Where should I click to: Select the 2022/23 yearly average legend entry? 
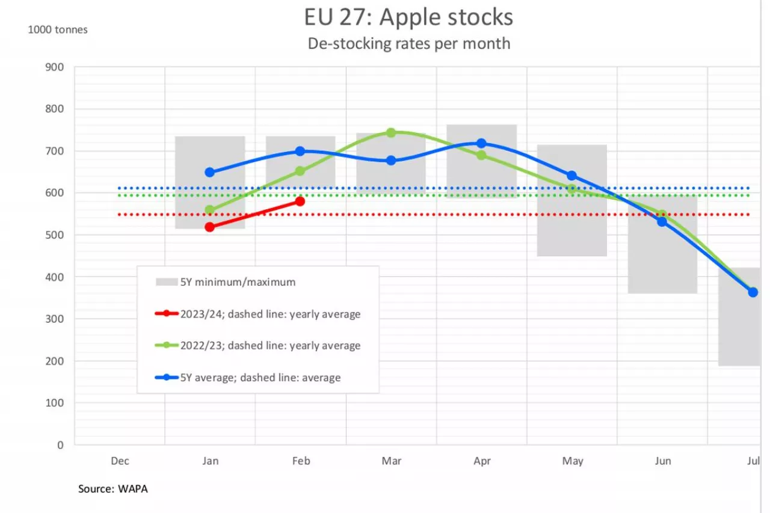(270, 346)
